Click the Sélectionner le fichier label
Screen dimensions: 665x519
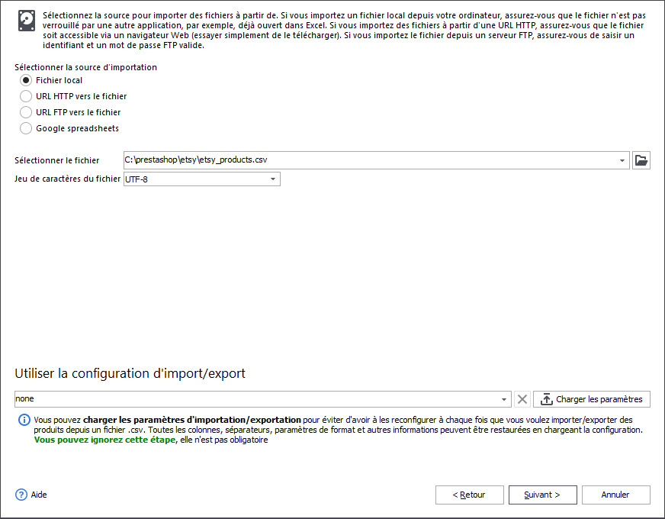click(57, 160)
